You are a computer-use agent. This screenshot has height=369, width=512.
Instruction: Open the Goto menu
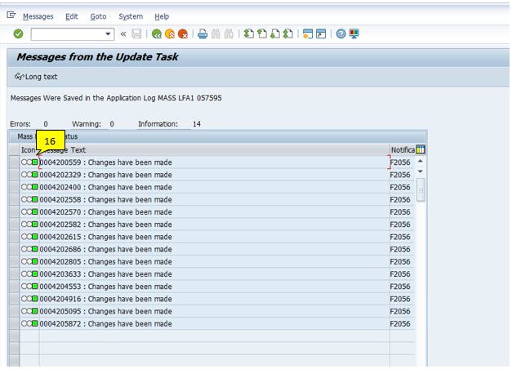pyautogui.click(x=98, y=16)
